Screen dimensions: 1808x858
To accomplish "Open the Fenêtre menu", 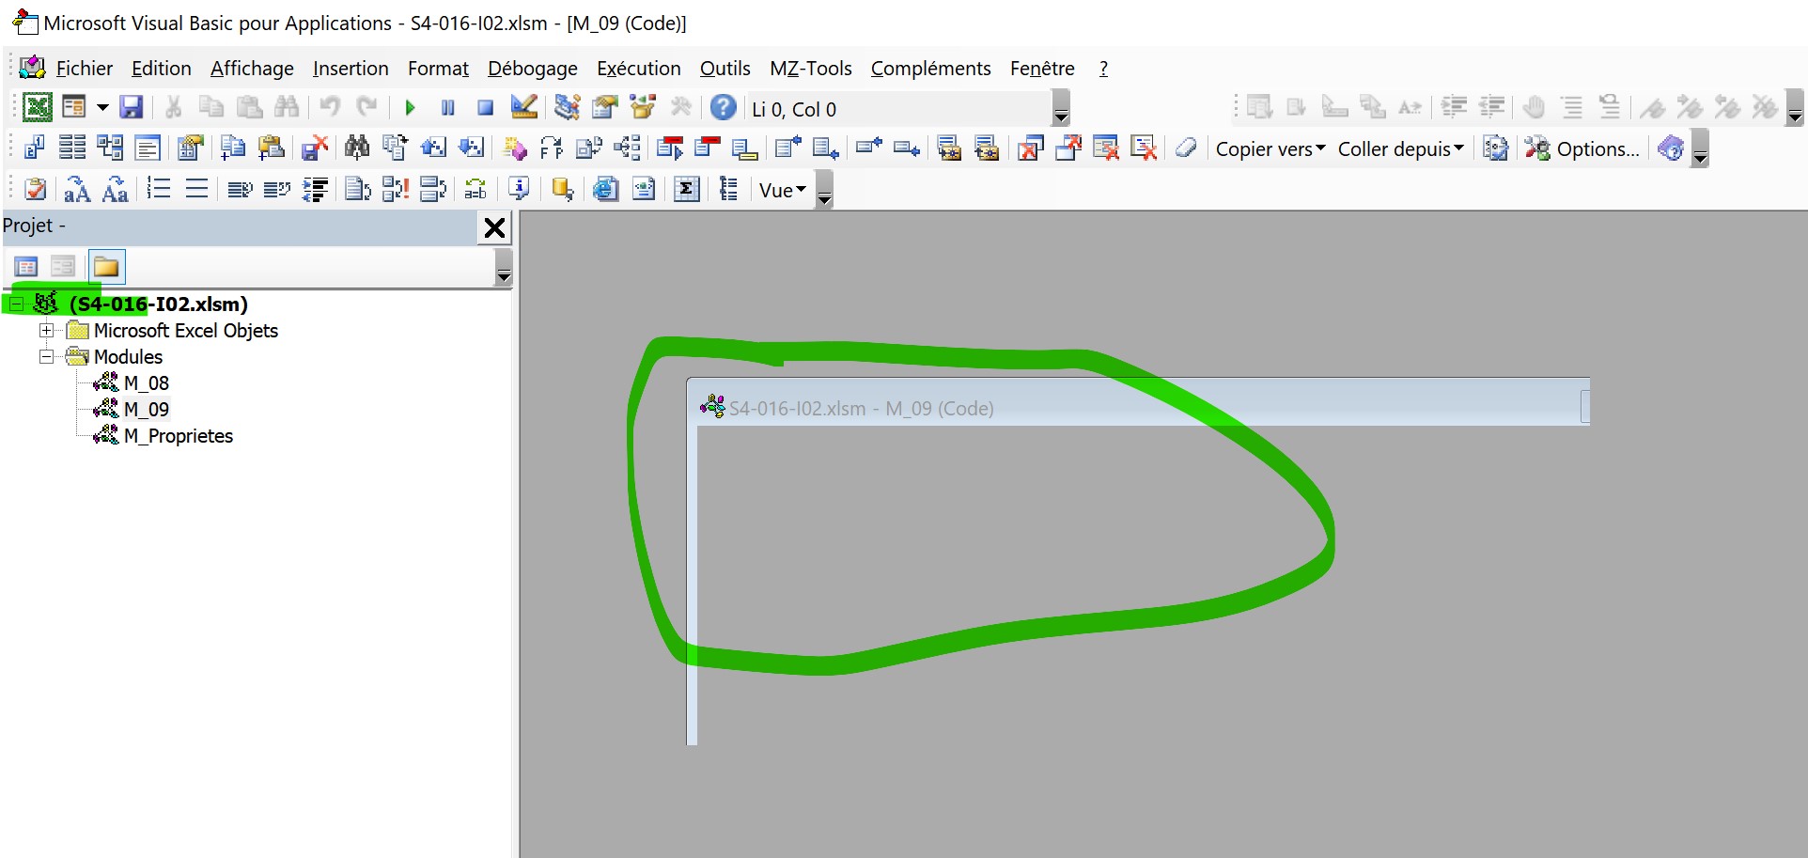I will (x=1042, y=69).
